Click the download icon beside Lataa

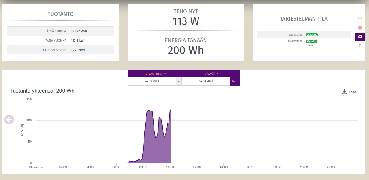(344, 92)
